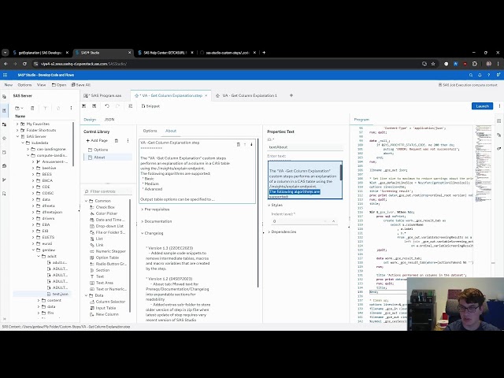Collapse the Common controls group
The image size is (504, 378).
[x=86, y=201]
